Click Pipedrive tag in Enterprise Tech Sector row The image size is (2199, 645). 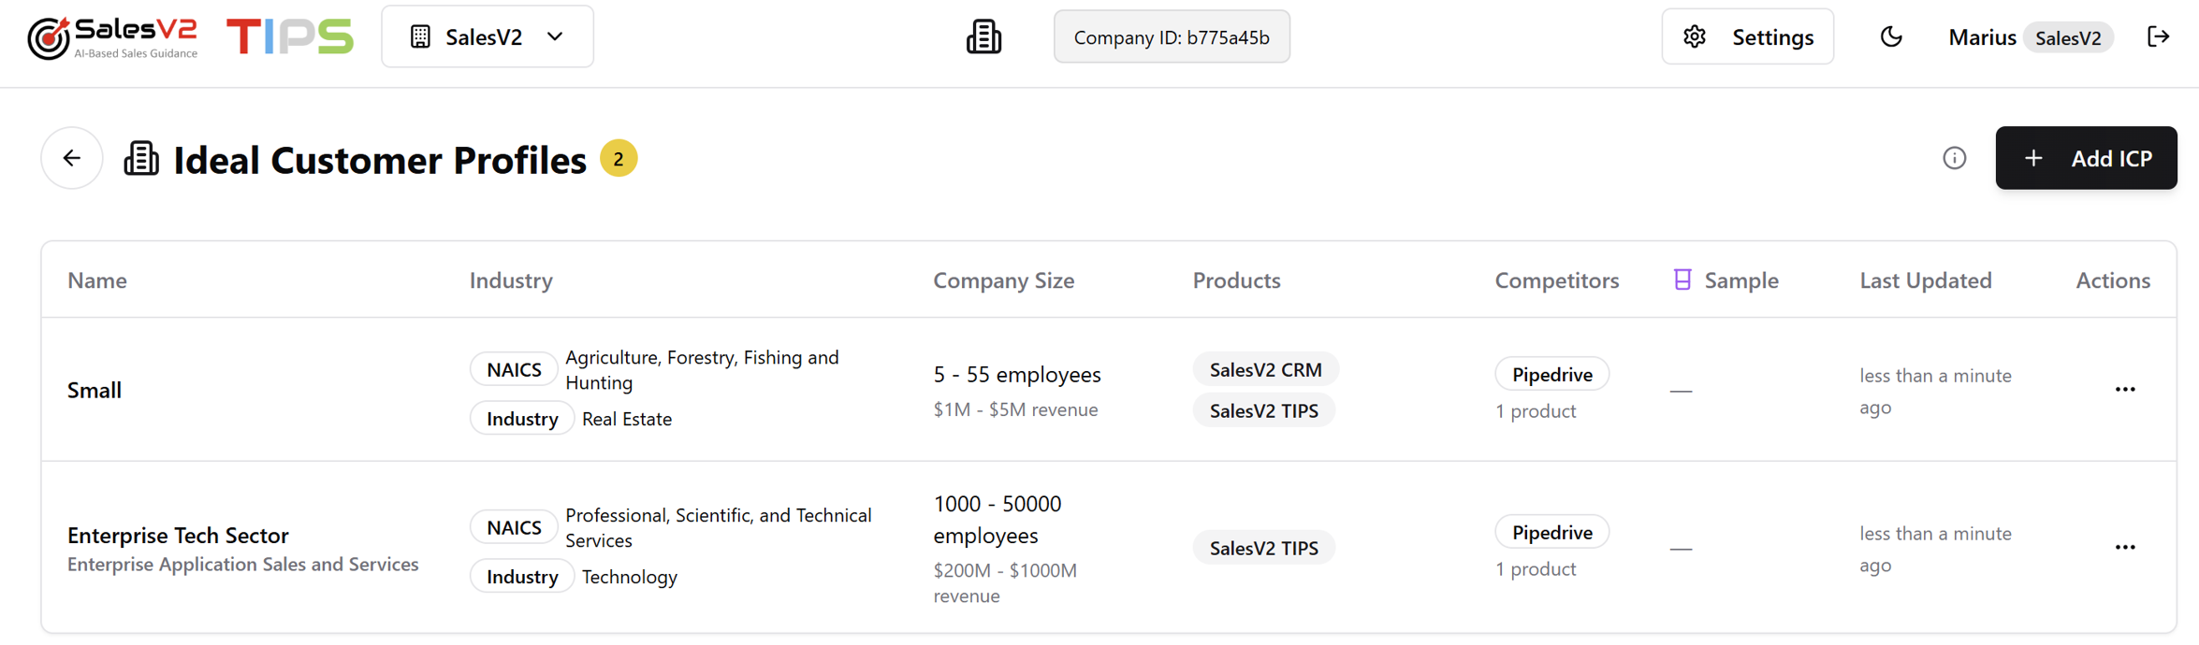tap(1551, 532)
